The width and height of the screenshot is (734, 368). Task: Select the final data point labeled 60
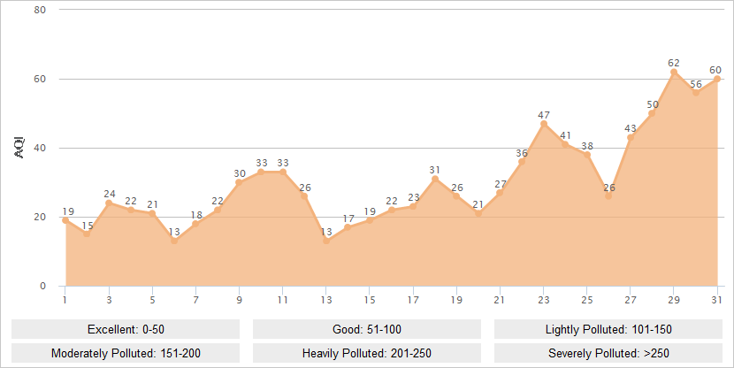[x=717, y=79]
